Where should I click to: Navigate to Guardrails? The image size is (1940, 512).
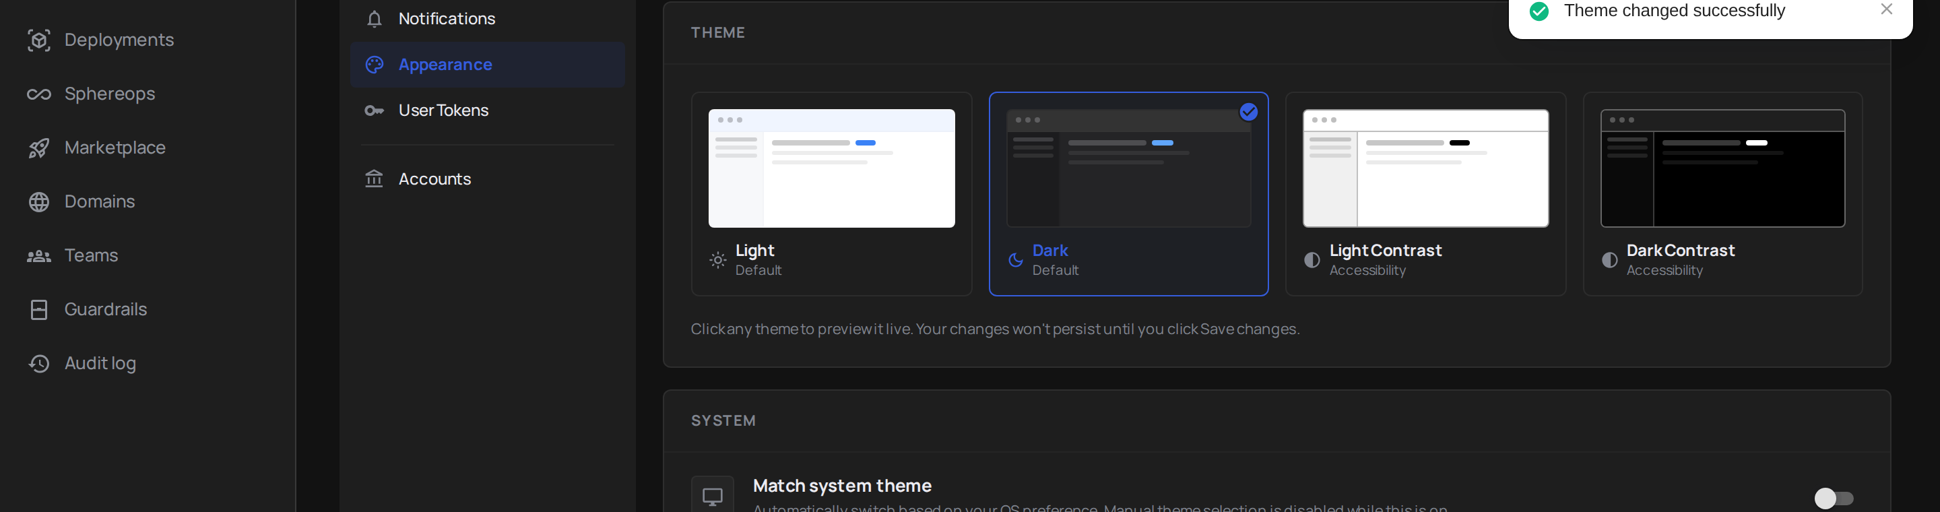click(106, 309)
